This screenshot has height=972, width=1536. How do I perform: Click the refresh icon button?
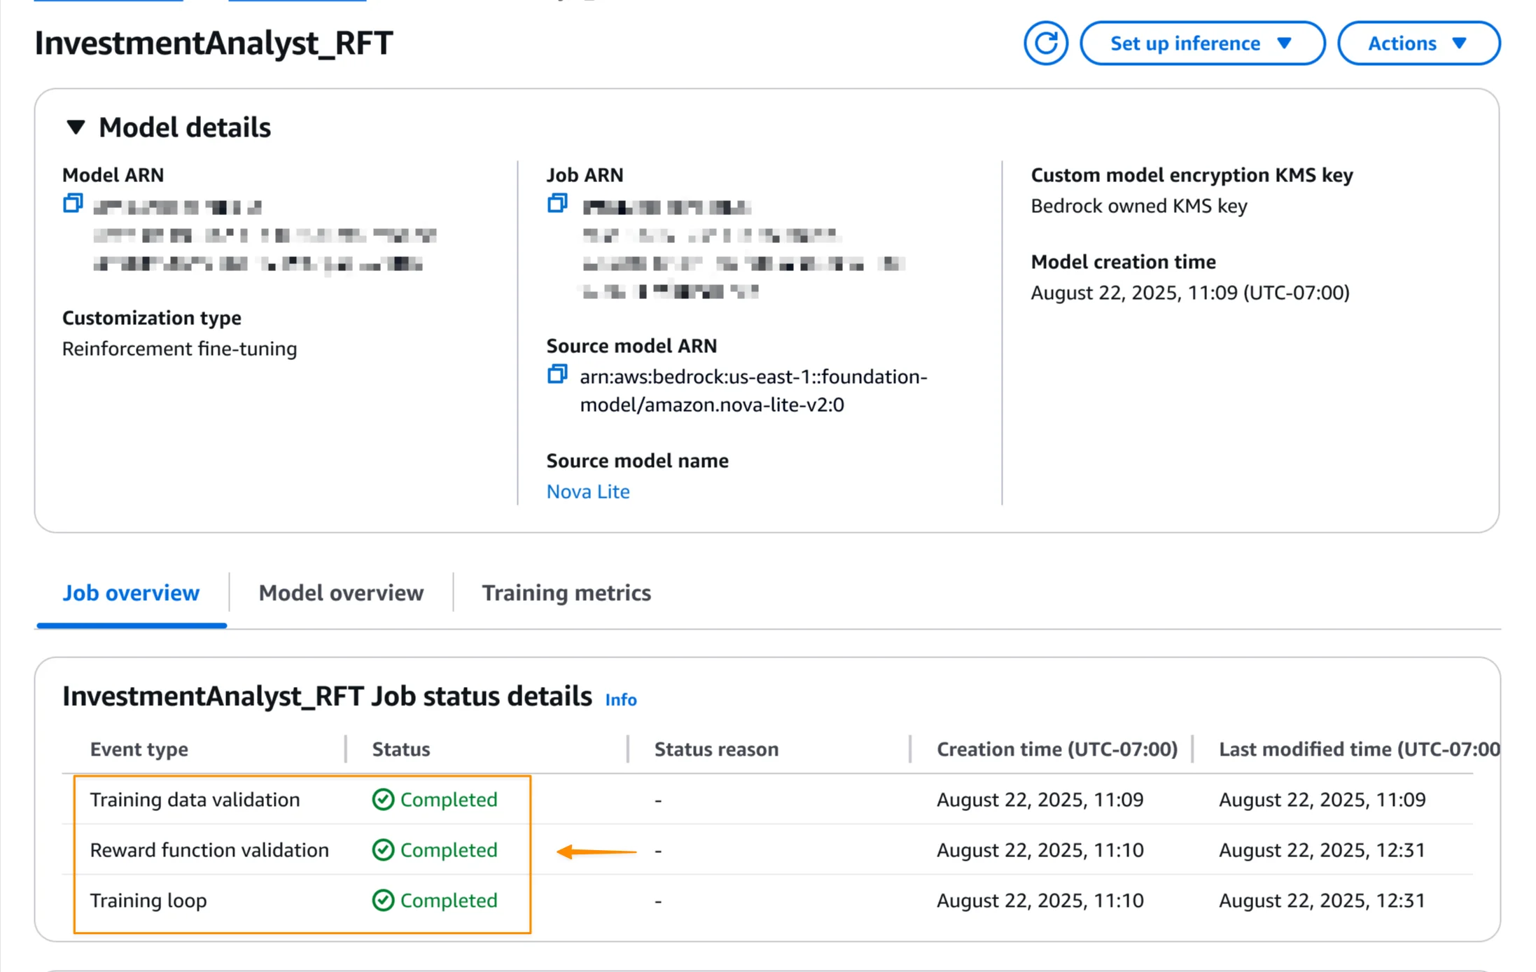pyautogui.click(x=1045, y=43)
